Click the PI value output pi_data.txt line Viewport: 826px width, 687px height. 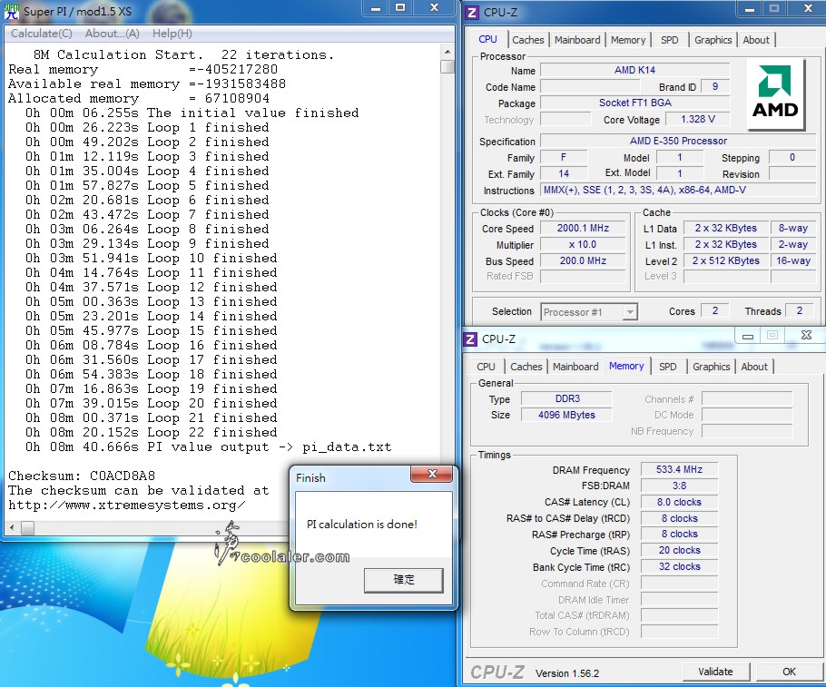[209, 447]
